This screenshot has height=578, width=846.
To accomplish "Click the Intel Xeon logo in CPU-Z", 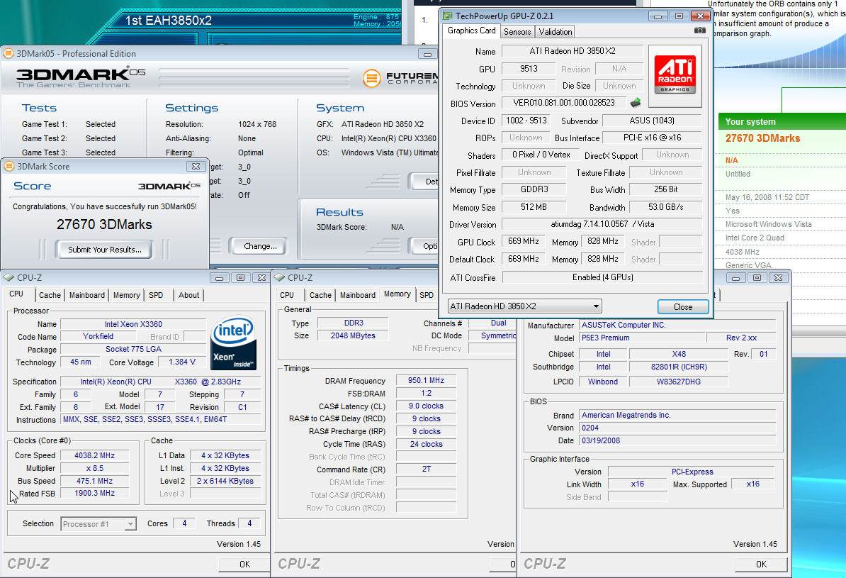I will (234, 343).
